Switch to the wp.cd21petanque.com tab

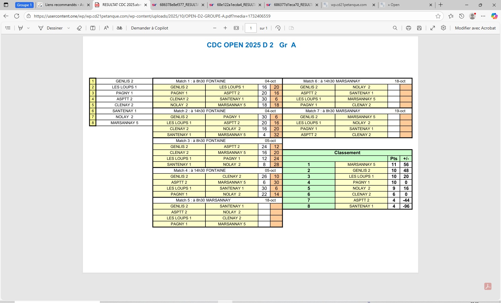tap(349, 5)
